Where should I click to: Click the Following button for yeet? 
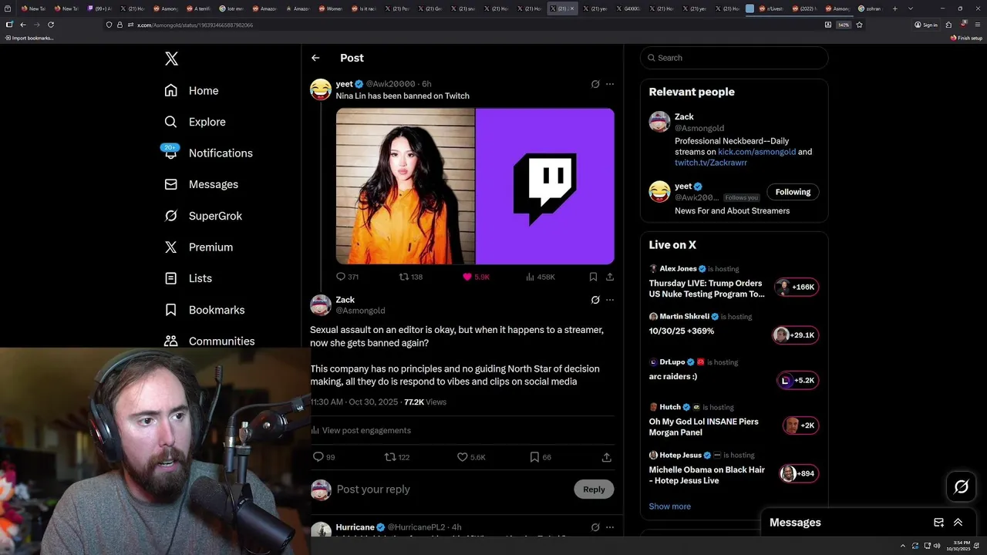click(x=793, y=192)
